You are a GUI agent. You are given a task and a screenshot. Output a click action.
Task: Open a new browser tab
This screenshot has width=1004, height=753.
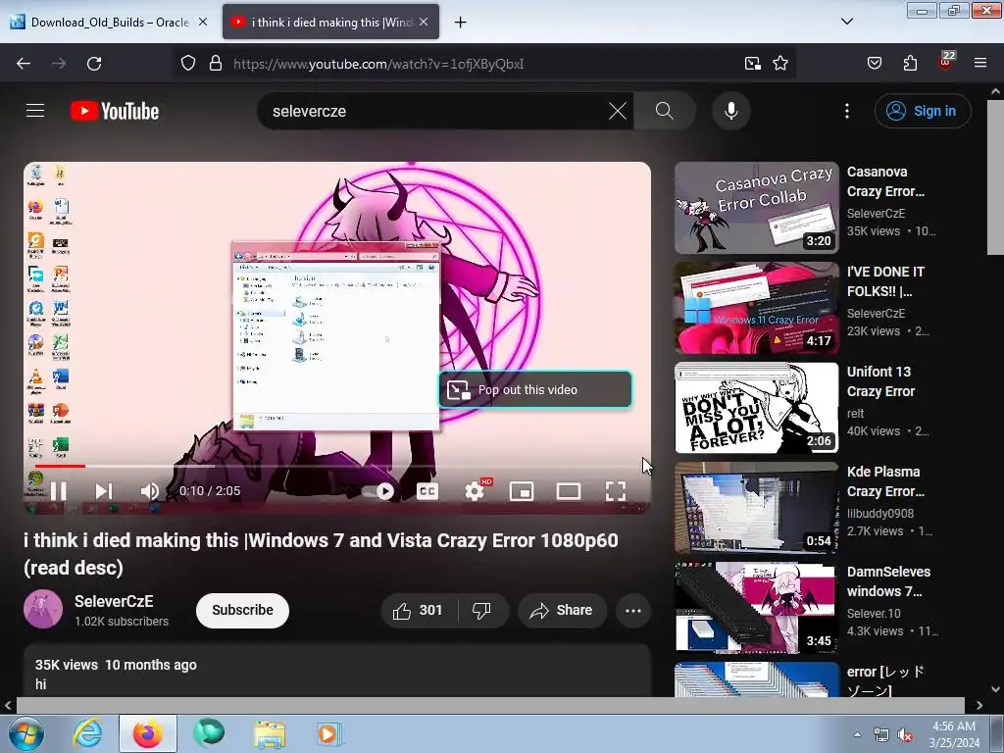click(460, 23)
